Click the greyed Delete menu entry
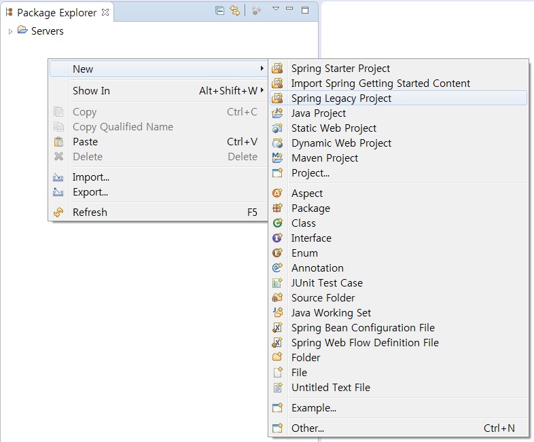Viewport: 534px width, 442px height. [x=158, y=157]
